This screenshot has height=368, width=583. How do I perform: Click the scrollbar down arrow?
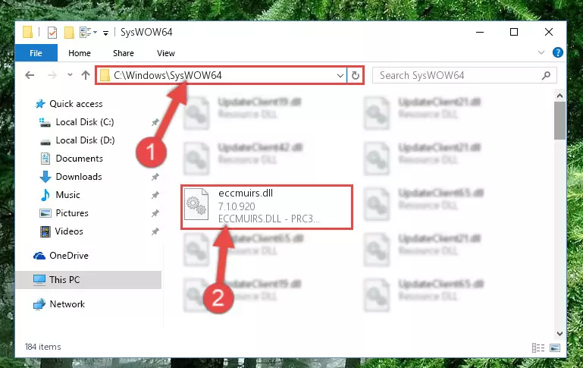pos(559,334)
